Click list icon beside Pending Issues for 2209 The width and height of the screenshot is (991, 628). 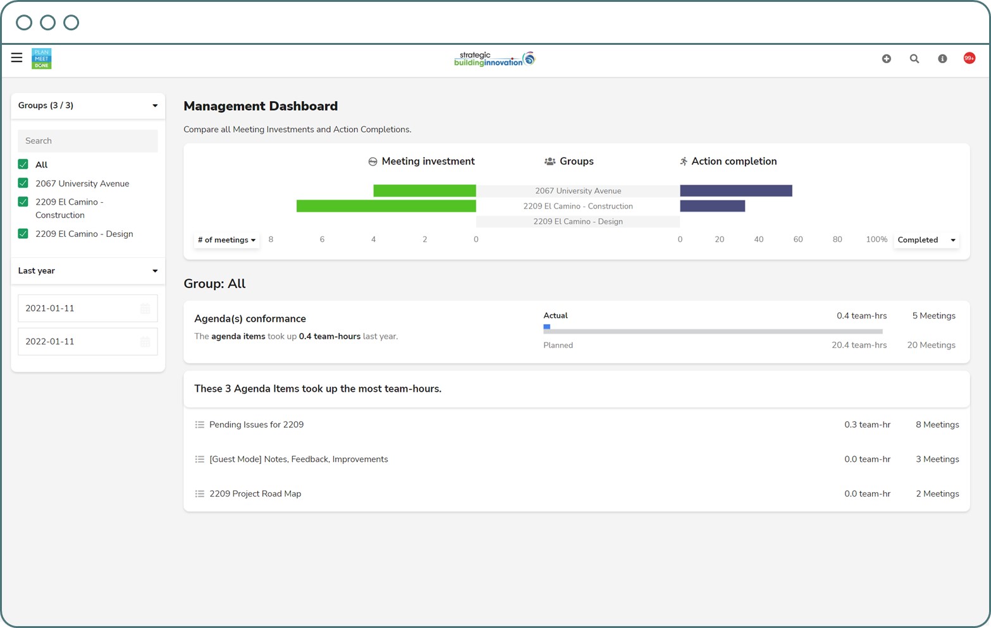tap(200, 425)
